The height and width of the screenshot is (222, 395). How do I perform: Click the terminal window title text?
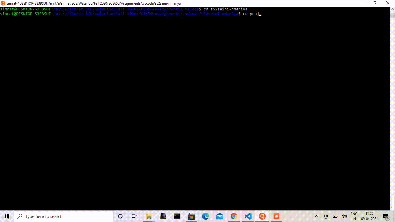94,3
